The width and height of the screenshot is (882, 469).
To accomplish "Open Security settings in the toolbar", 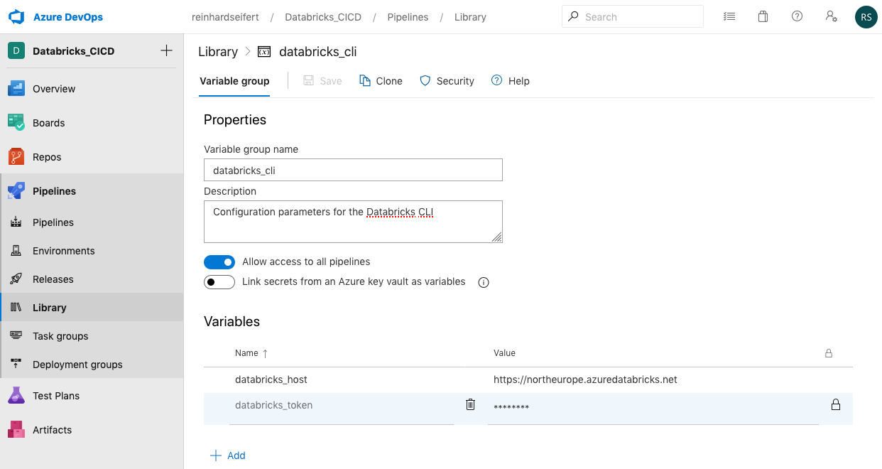I will [447, 81].
